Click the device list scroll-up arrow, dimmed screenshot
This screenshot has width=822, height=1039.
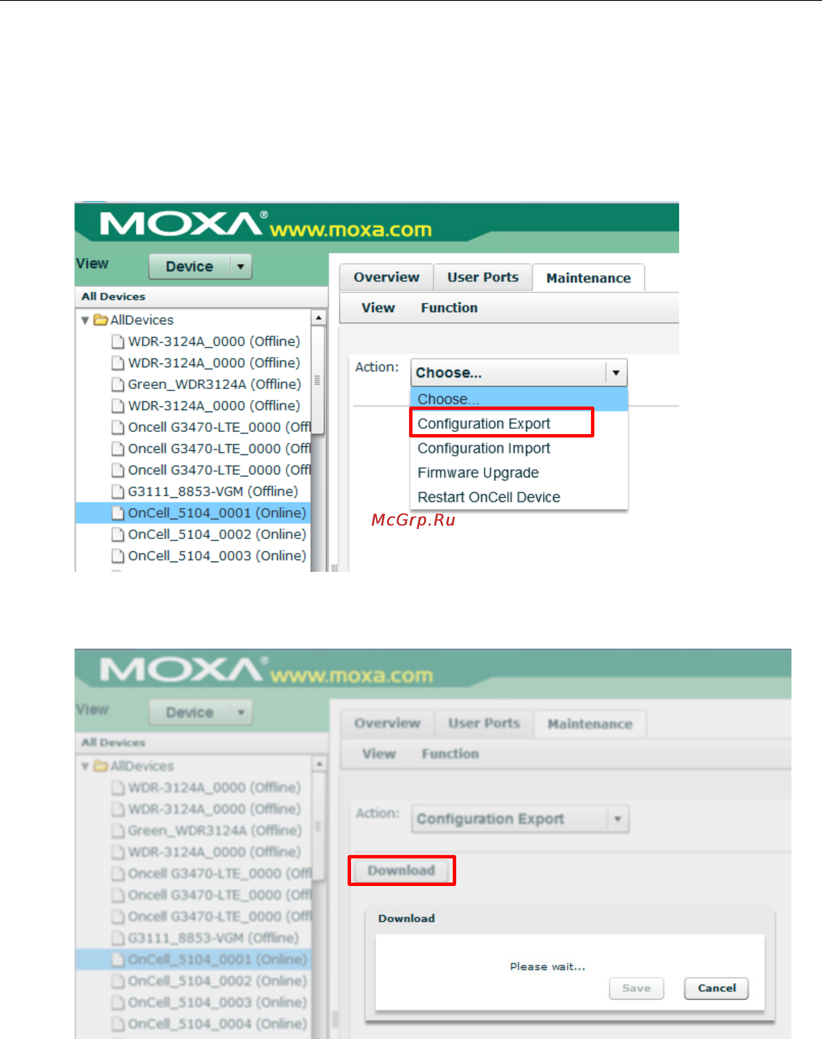coord(319,764)
